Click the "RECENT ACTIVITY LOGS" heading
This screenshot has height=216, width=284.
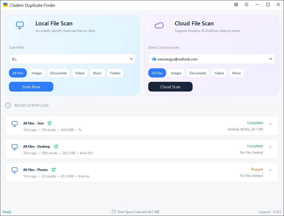32,105
